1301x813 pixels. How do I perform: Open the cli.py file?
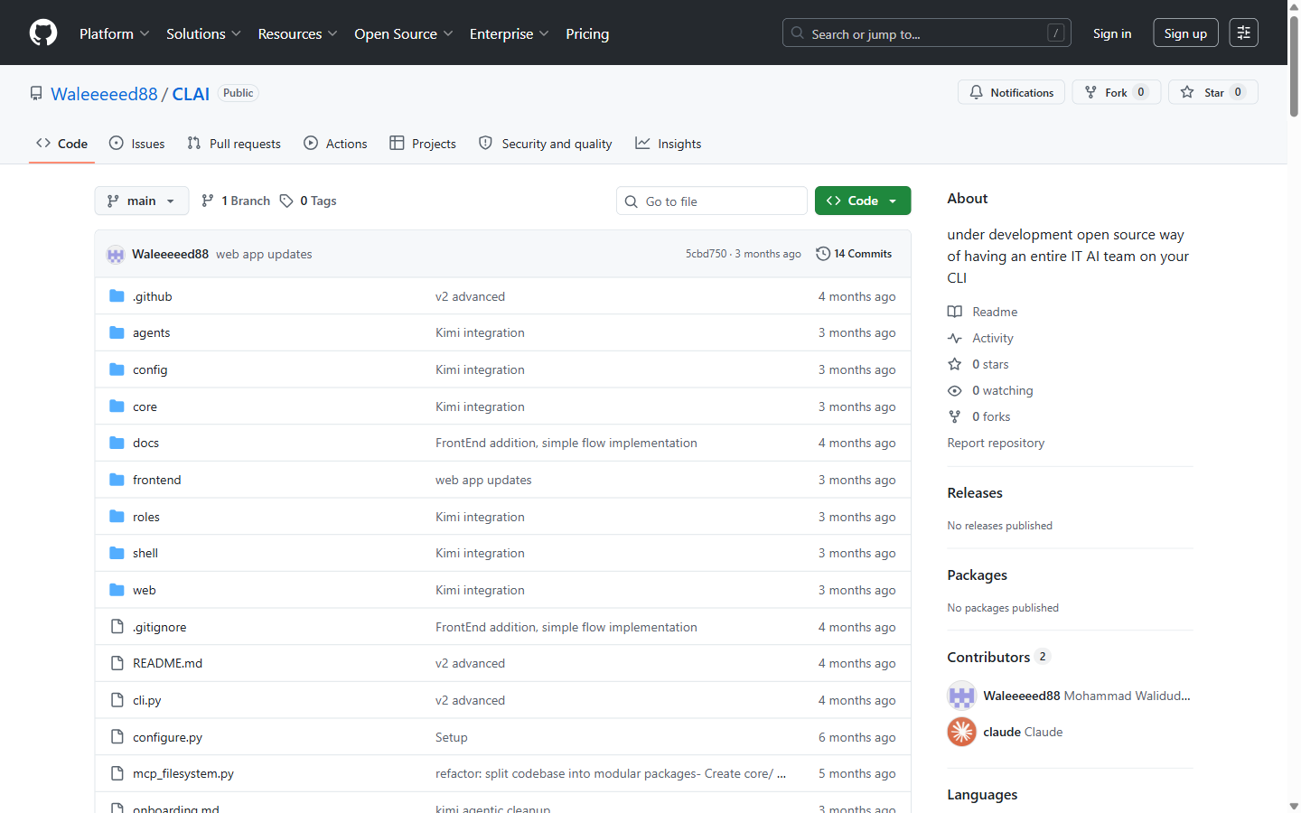pos(146,701)
